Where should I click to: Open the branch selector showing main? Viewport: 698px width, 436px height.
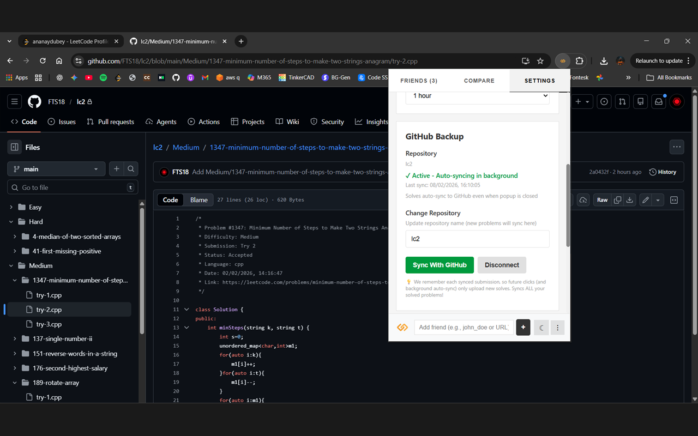tap(56, 168)
